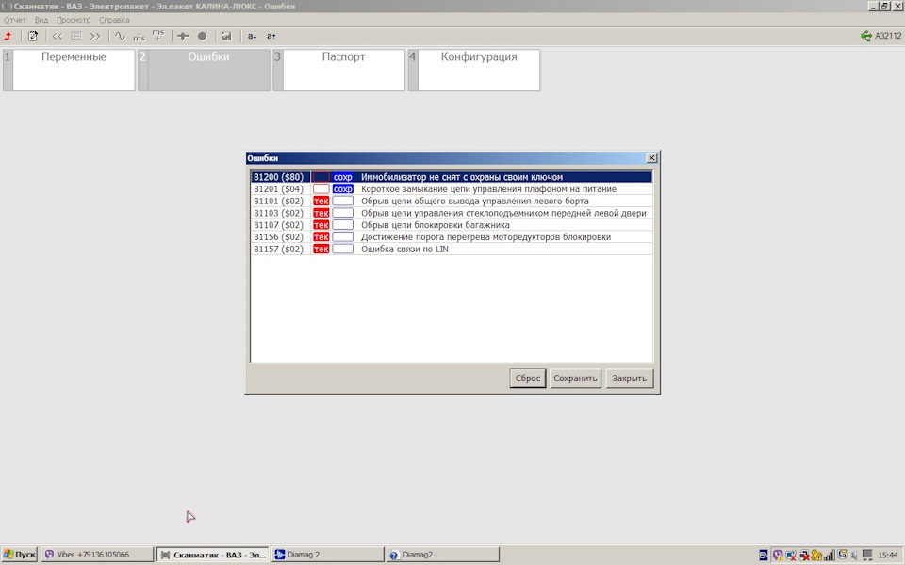Click the chart picture toolbar icon

[x=226, y=37]
